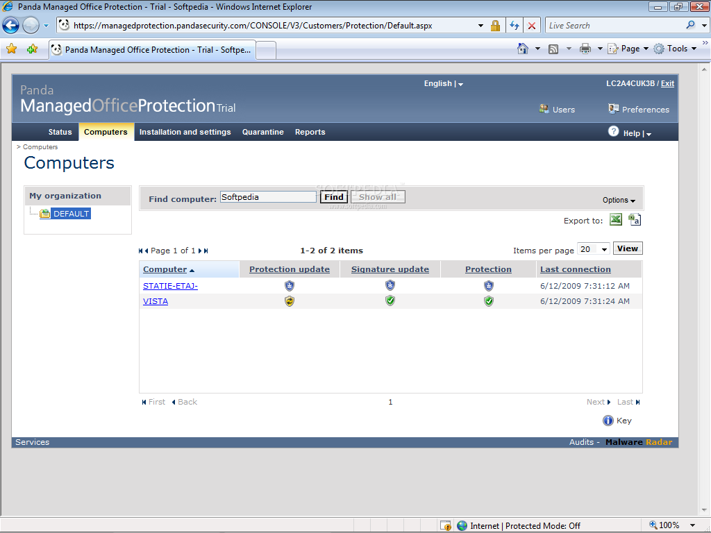Add to Favorites star-plus icon

click(x=32, y=49)
